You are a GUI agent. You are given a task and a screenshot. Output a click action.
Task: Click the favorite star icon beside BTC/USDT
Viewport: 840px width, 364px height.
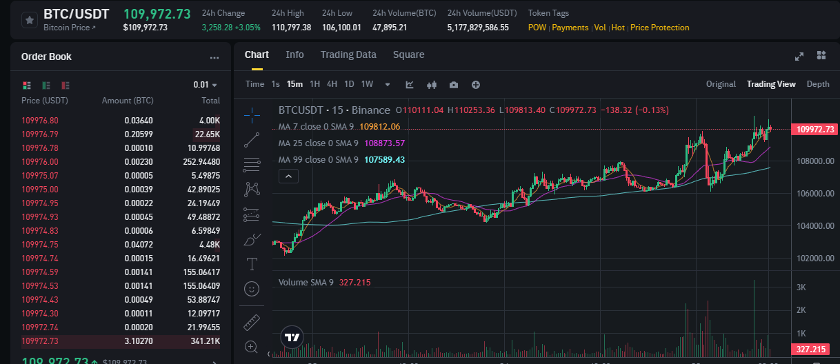coord(29,20)
